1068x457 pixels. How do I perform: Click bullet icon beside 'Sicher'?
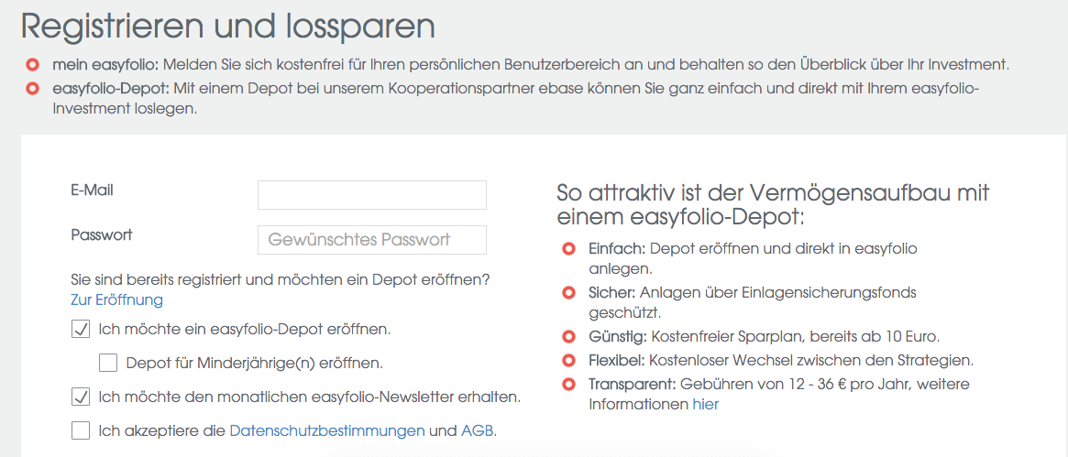coord(567,294)
